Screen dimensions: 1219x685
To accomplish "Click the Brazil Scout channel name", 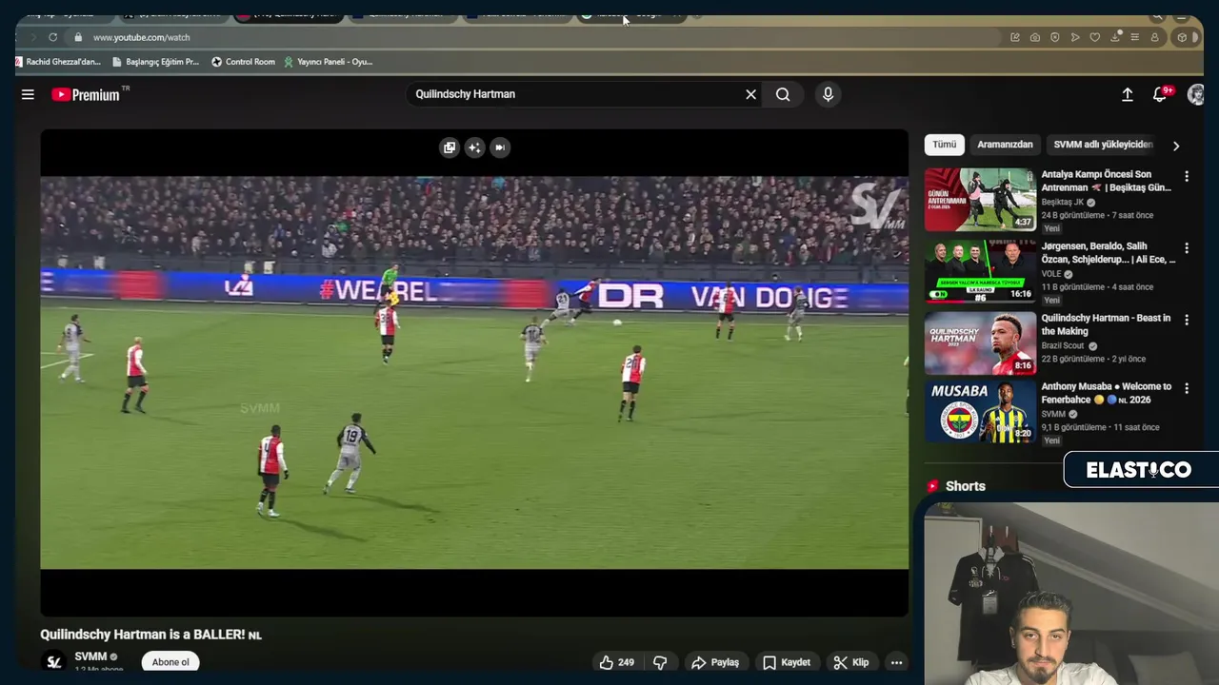I will click(x=1063, y=345).
